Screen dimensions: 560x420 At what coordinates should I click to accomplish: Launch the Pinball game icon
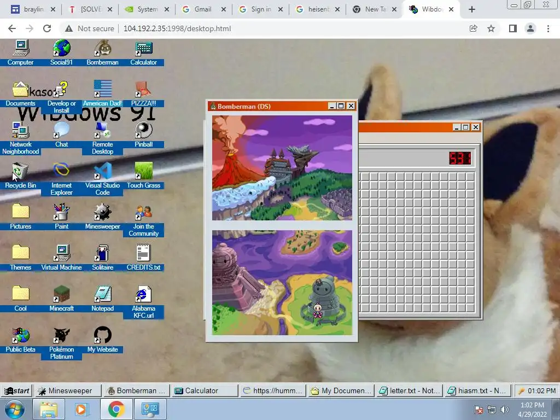(x=144, y=135)
